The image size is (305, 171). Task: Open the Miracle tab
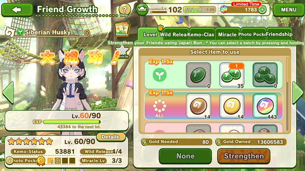coord(227,34)
